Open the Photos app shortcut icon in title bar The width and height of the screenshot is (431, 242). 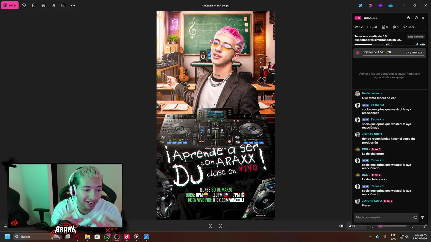(x=361, y=5)
